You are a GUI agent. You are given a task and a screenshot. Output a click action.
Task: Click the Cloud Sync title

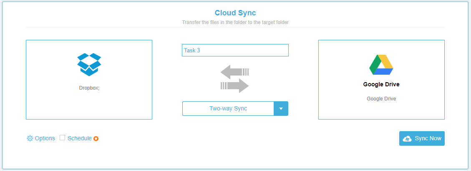235,13
